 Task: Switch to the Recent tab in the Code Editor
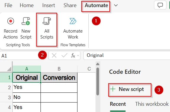coord(118,104)
